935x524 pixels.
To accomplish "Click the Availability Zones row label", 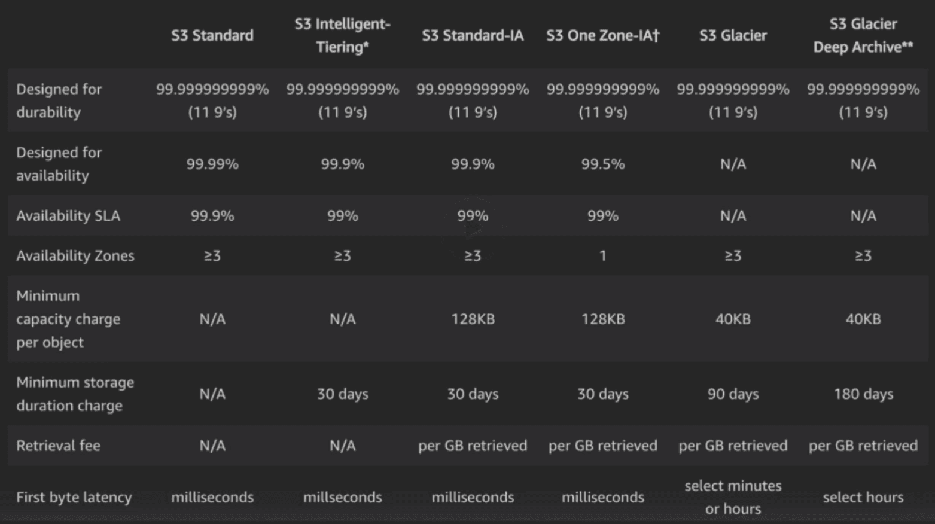I will tap(75, 256).
